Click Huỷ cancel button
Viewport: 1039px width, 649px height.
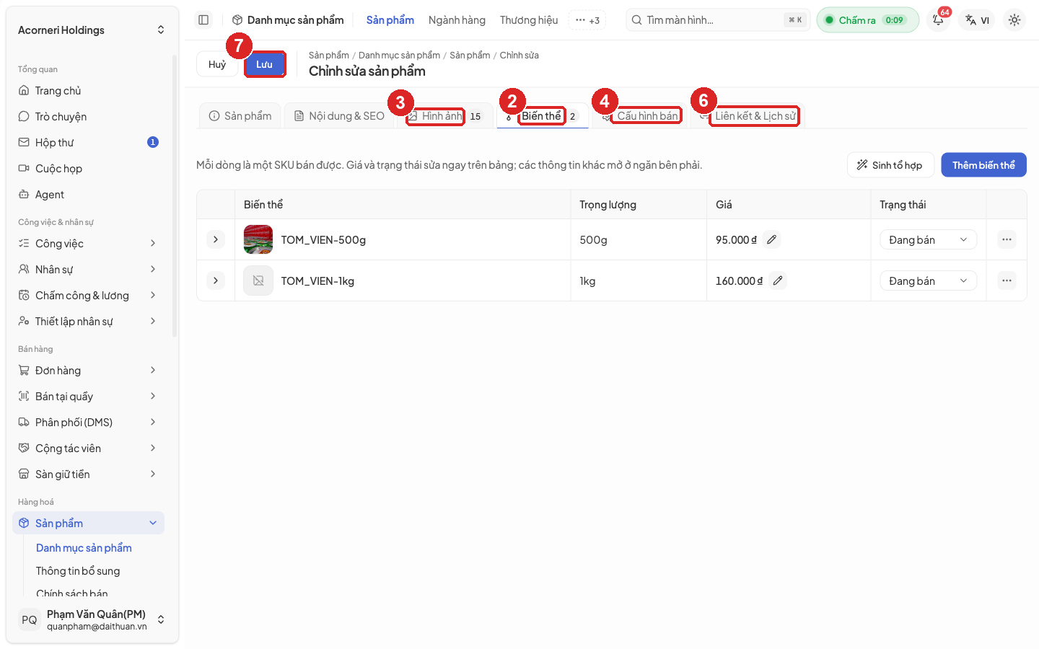point(217,64)
